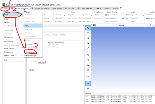155x104 pixels.
Task: Choose PDF... in the Write submenu
Action: [33, 26]
